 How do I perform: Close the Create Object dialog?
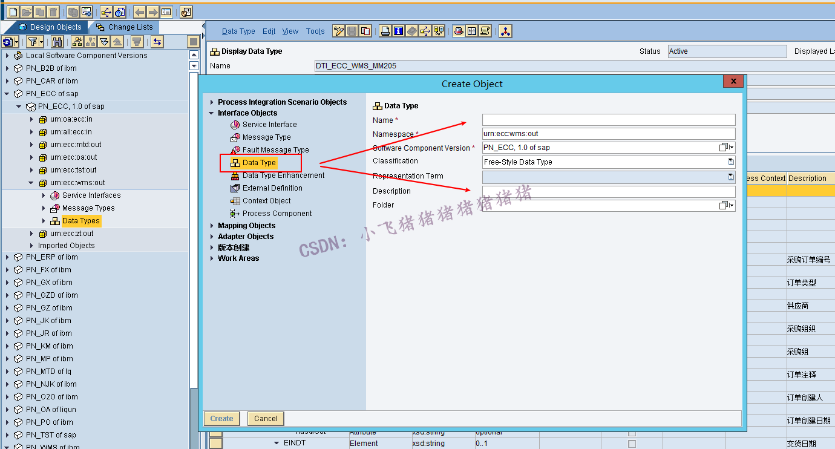[x=733, y=81]
